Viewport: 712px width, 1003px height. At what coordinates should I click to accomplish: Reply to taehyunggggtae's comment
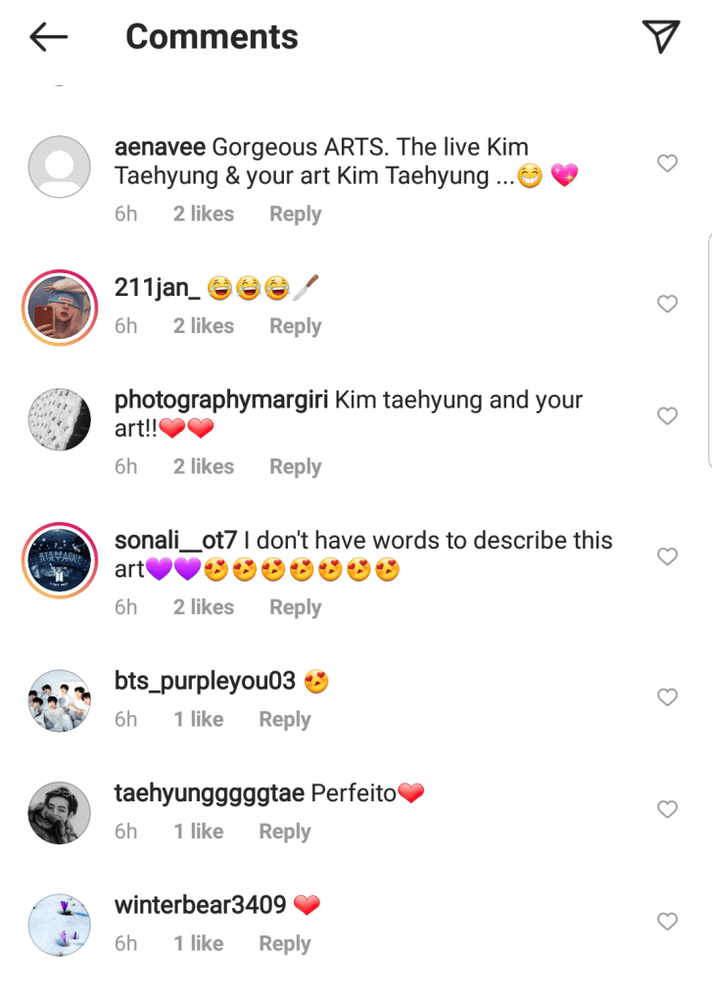pos(284,832)
